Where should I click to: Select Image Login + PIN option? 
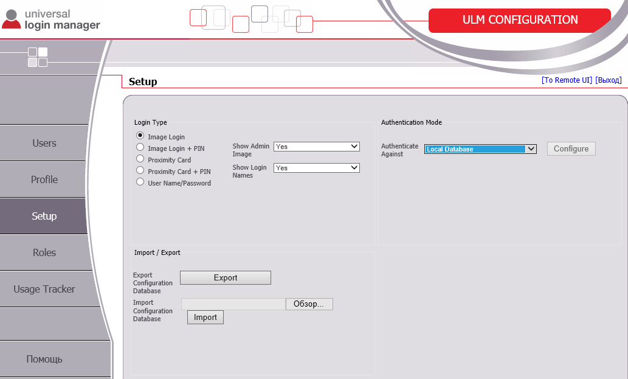(140, 147)
